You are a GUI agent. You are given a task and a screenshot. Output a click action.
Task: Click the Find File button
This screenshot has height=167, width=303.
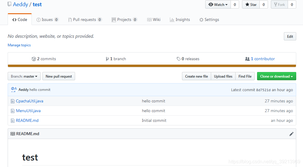[245, 76]
